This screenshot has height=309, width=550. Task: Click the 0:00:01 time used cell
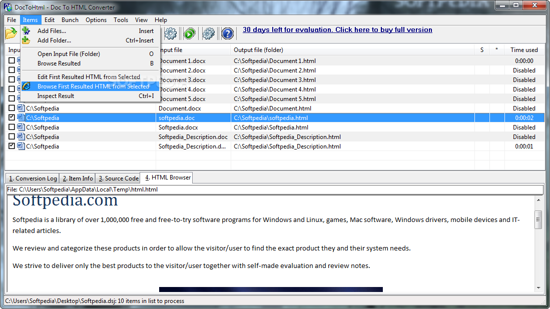point(524,146)
